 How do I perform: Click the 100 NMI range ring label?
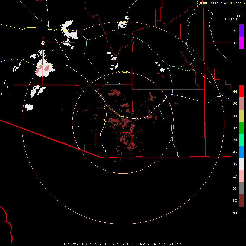click(123, 22)
